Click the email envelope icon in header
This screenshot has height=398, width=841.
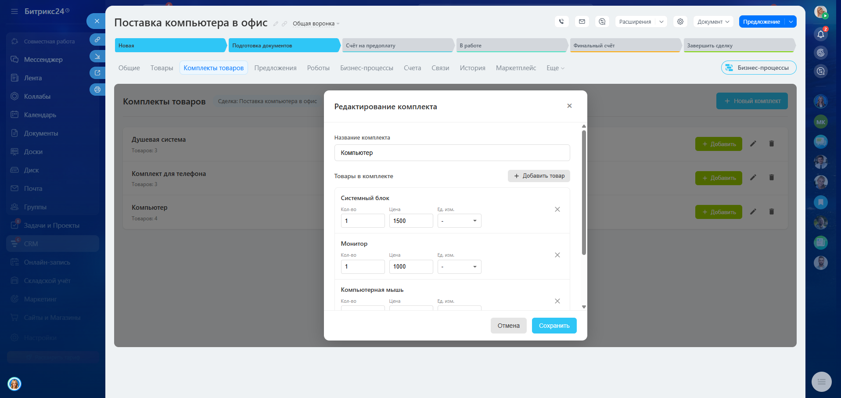[582, 22]
